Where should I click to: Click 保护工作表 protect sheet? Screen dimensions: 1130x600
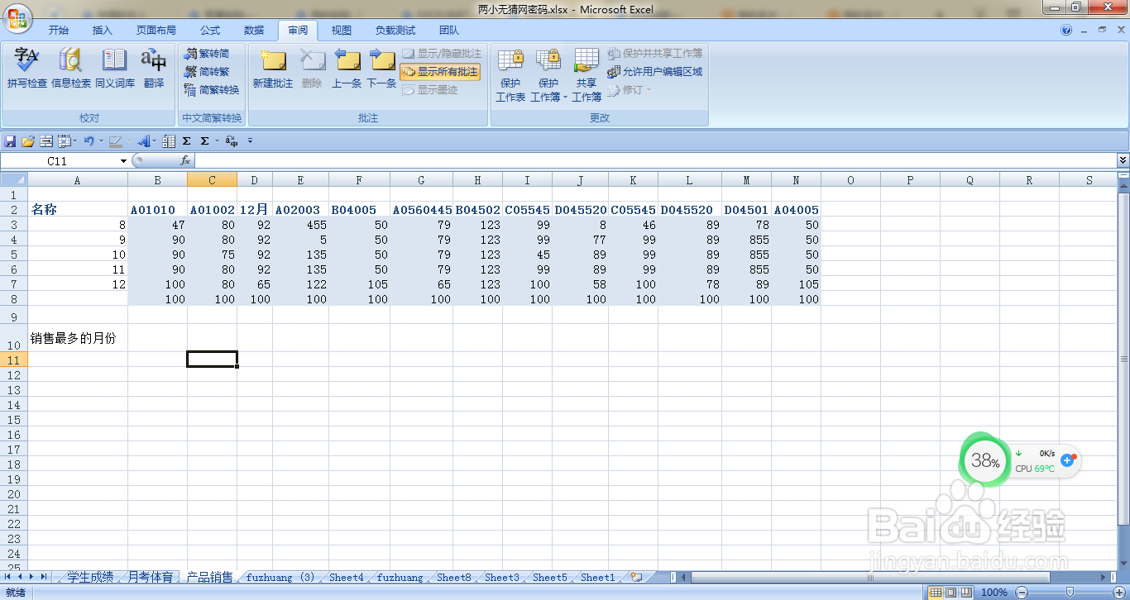(x=510, y=74)
